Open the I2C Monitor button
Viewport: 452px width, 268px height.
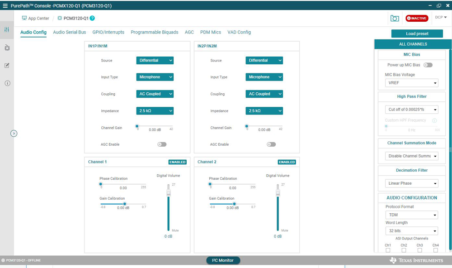click(223, 260)
